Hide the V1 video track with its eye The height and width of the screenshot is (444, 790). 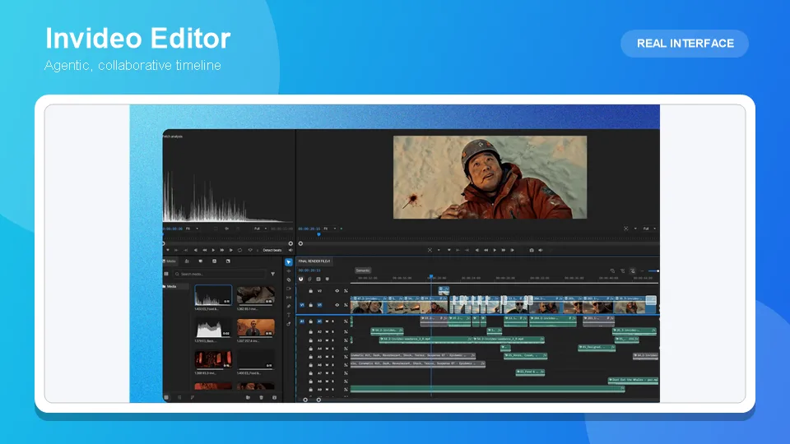(x=337, y=305)
